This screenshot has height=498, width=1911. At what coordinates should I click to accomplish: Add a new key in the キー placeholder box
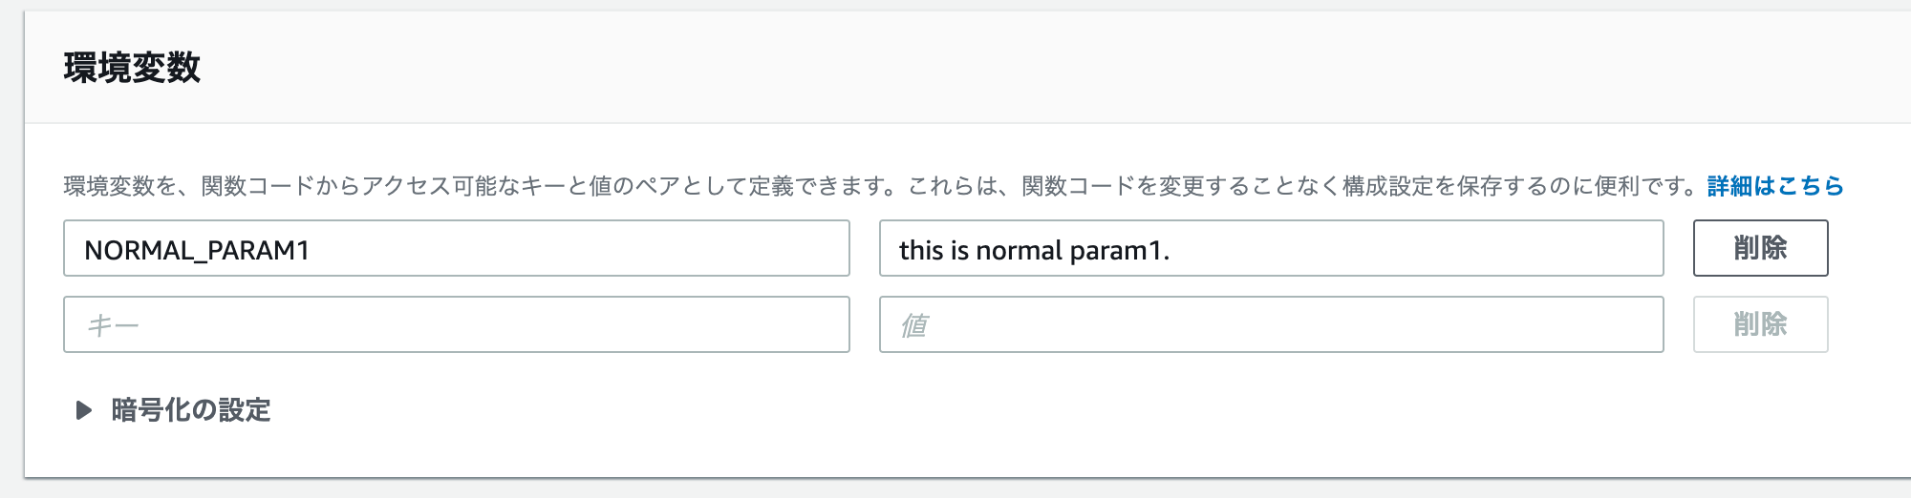456,324
